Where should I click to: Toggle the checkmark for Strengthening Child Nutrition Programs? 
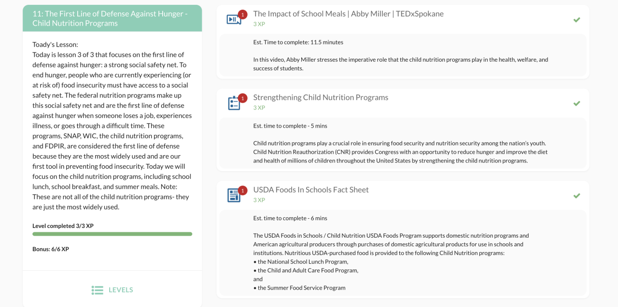[x=576, y=104]
